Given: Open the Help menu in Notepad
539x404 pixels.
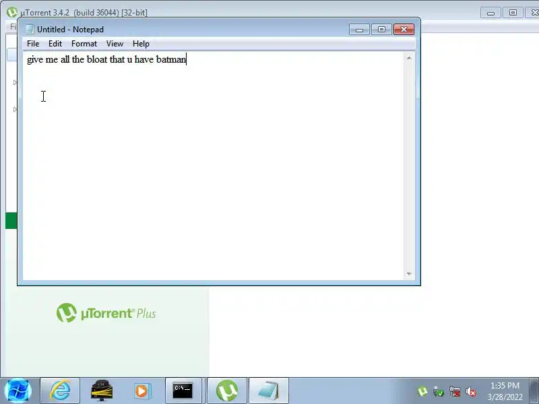Looking at the screenshot, I should tap(141, 44).
